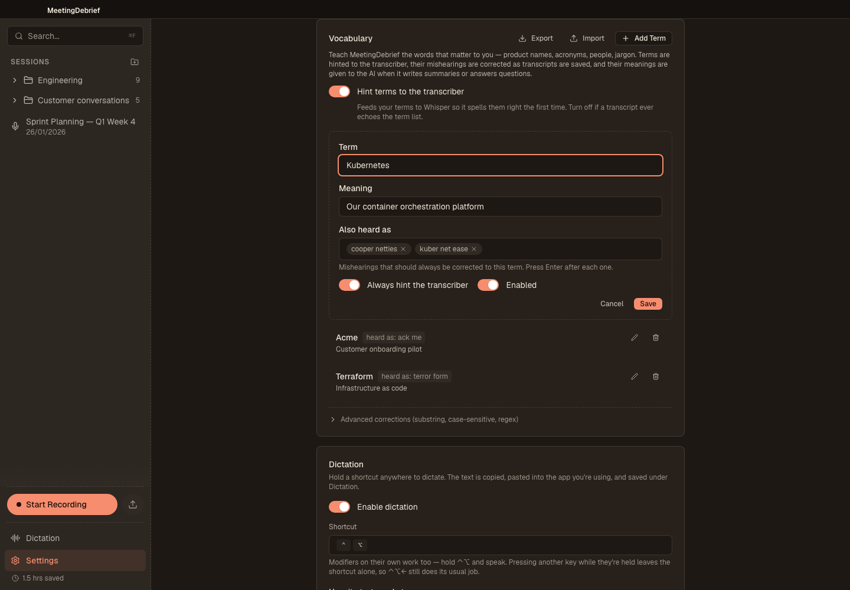The width and height of the screenshot is (850, 590).
Task: Turn off Enable dictation switch
Action: pyautogui.click(x=339, y=507)
